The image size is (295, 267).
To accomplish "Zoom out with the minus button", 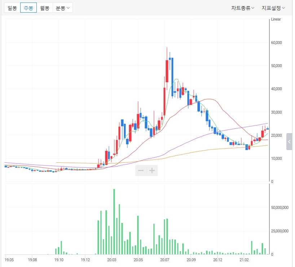I will click(x=141, y=171).
